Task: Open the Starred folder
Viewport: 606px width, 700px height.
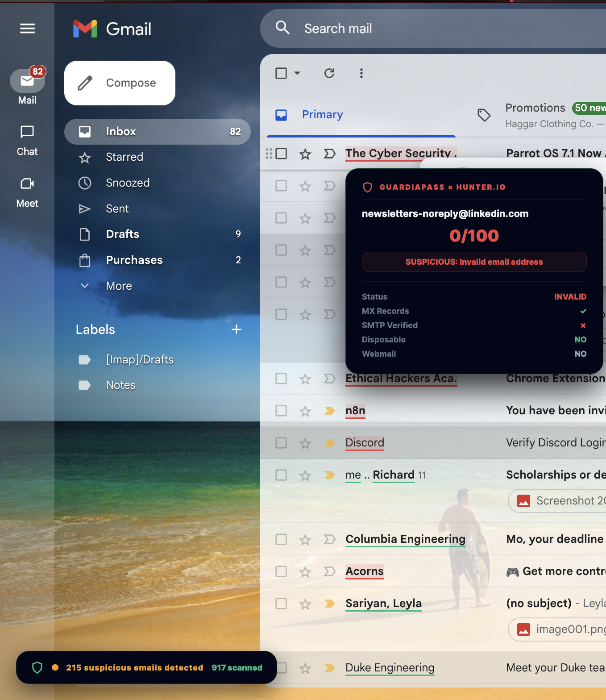Action: (x=158, y=157)
